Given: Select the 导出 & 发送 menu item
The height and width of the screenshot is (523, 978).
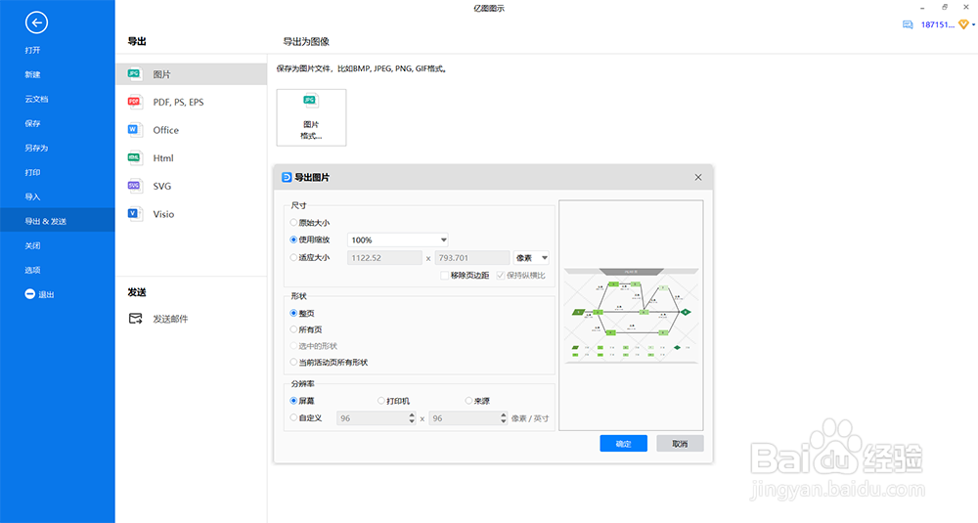Looking at the screenshot, I should click(x=58, y=221).
